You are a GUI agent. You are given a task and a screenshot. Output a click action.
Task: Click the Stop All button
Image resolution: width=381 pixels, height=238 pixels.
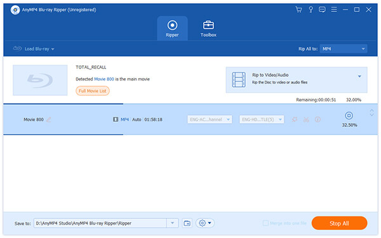[339, 223]
